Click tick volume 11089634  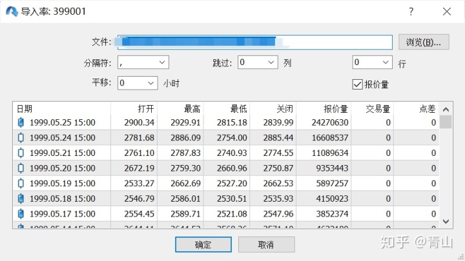330,153
